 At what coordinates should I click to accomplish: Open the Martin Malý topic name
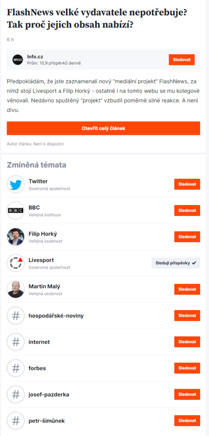pos(44,286)
